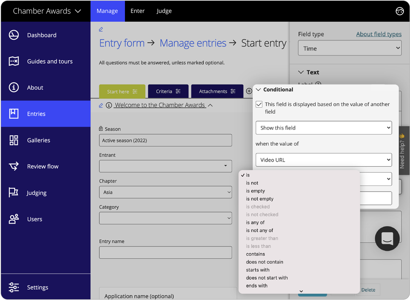The height and width of the screenshot is (301, 410).
Task: Select the 'is not empty' condition option
Action: (259, 199)
